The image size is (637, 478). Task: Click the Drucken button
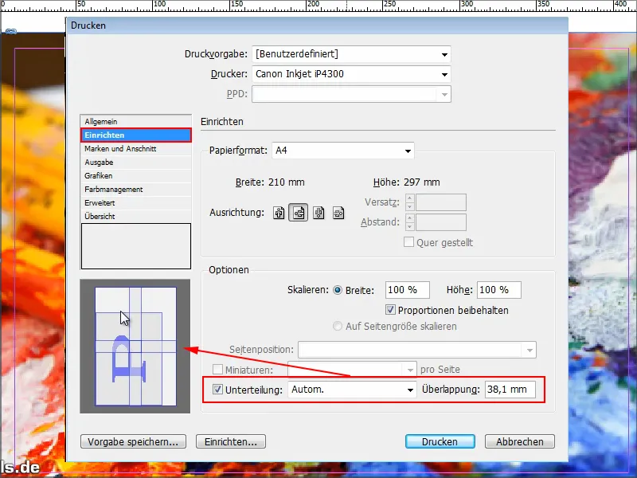[440, 441]
